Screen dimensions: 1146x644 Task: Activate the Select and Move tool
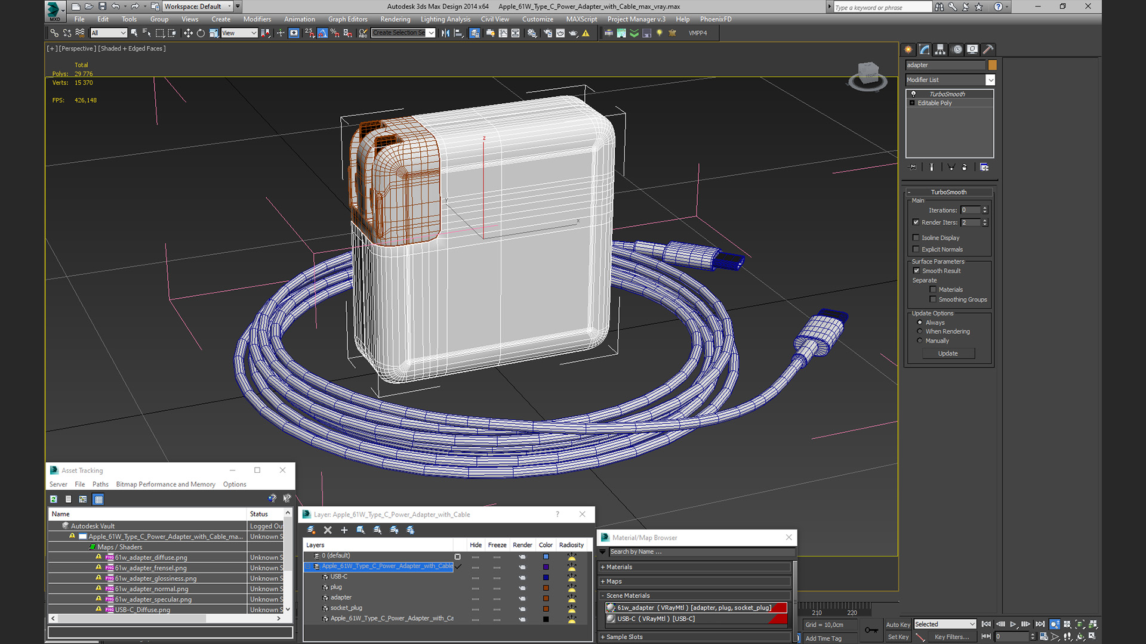[188, 33]
